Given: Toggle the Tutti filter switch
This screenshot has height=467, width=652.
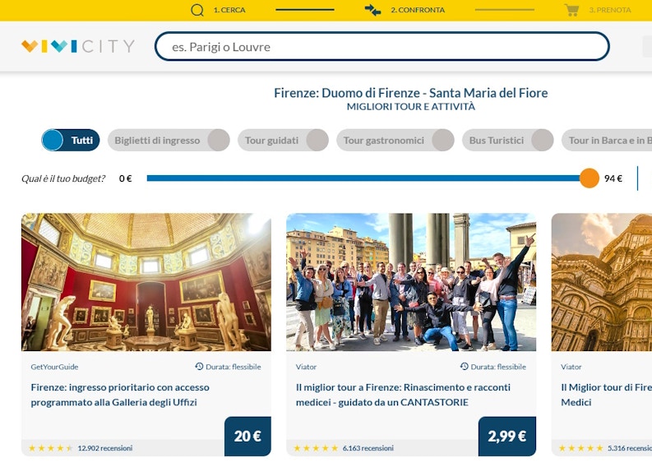Looking at the screenshot, I should 71,141.
